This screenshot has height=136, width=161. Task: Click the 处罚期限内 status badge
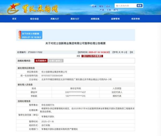point(41,61)
